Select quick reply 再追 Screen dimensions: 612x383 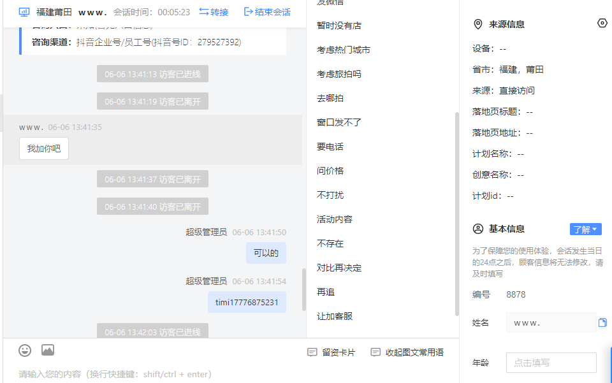pyautogui.click(x=326, y=292)
